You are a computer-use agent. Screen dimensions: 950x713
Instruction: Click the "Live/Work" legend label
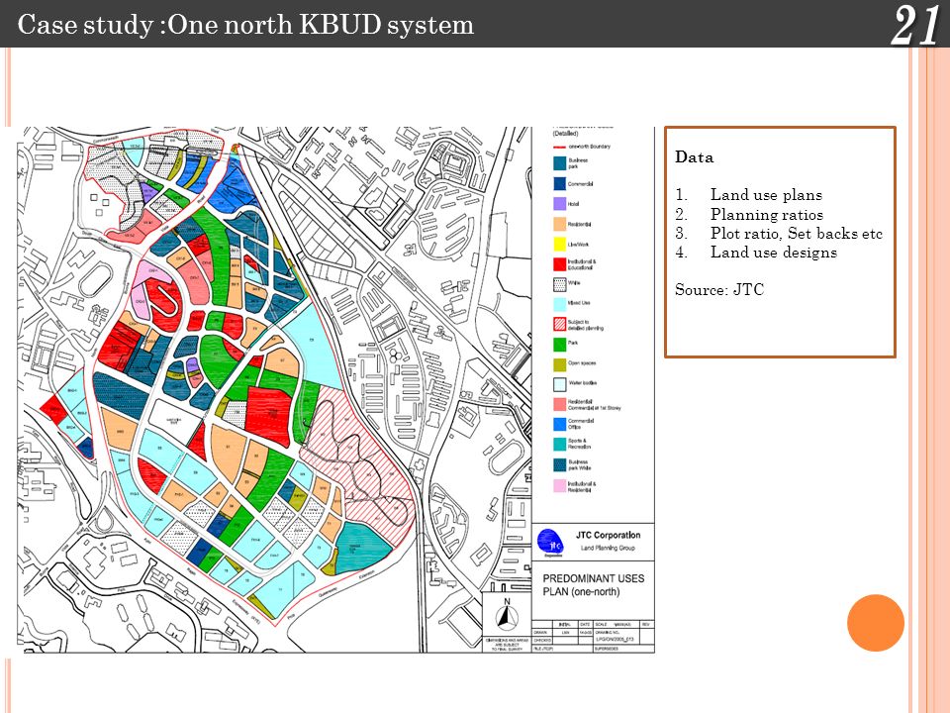[x=578, y=245]
